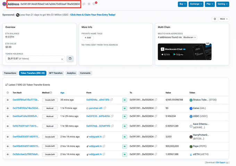Copy the 0x00C9eb...D29AF9fD from address
The height and width of the screenshot is (166, 236).
112,126
